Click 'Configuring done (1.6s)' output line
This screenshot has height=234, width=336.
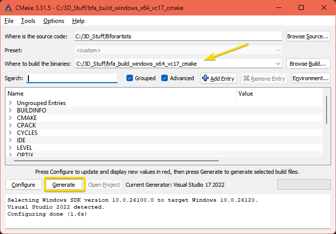tap(47, 214)
